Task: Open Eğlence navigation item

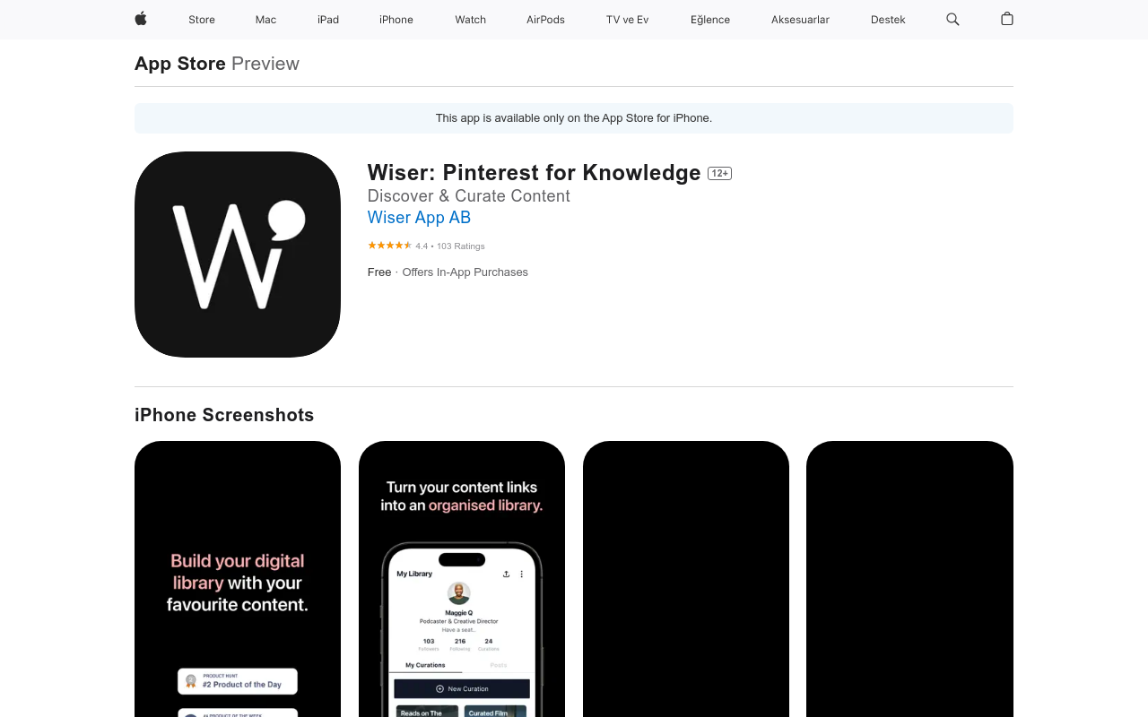Action: point(710,20)
